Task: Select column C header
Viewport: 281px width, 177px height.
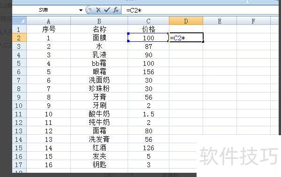Action: 148,21
